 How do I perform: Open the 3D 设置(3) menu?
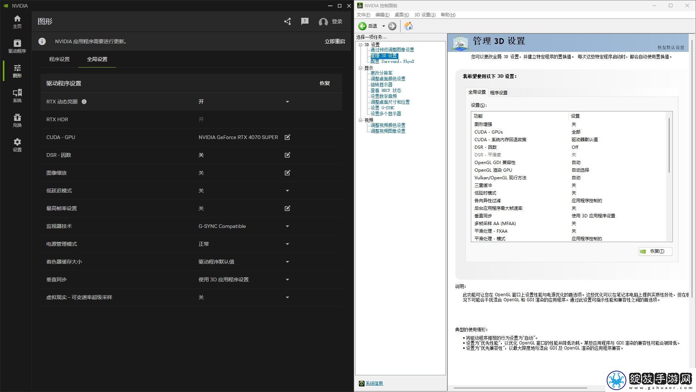425,15
